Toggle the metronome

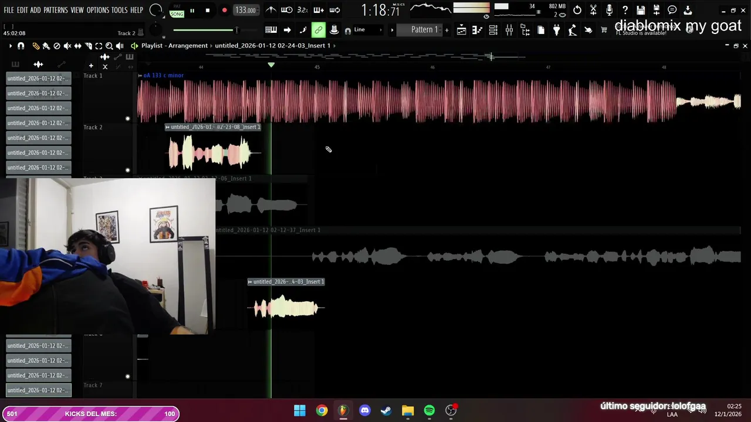coord(270,10)
